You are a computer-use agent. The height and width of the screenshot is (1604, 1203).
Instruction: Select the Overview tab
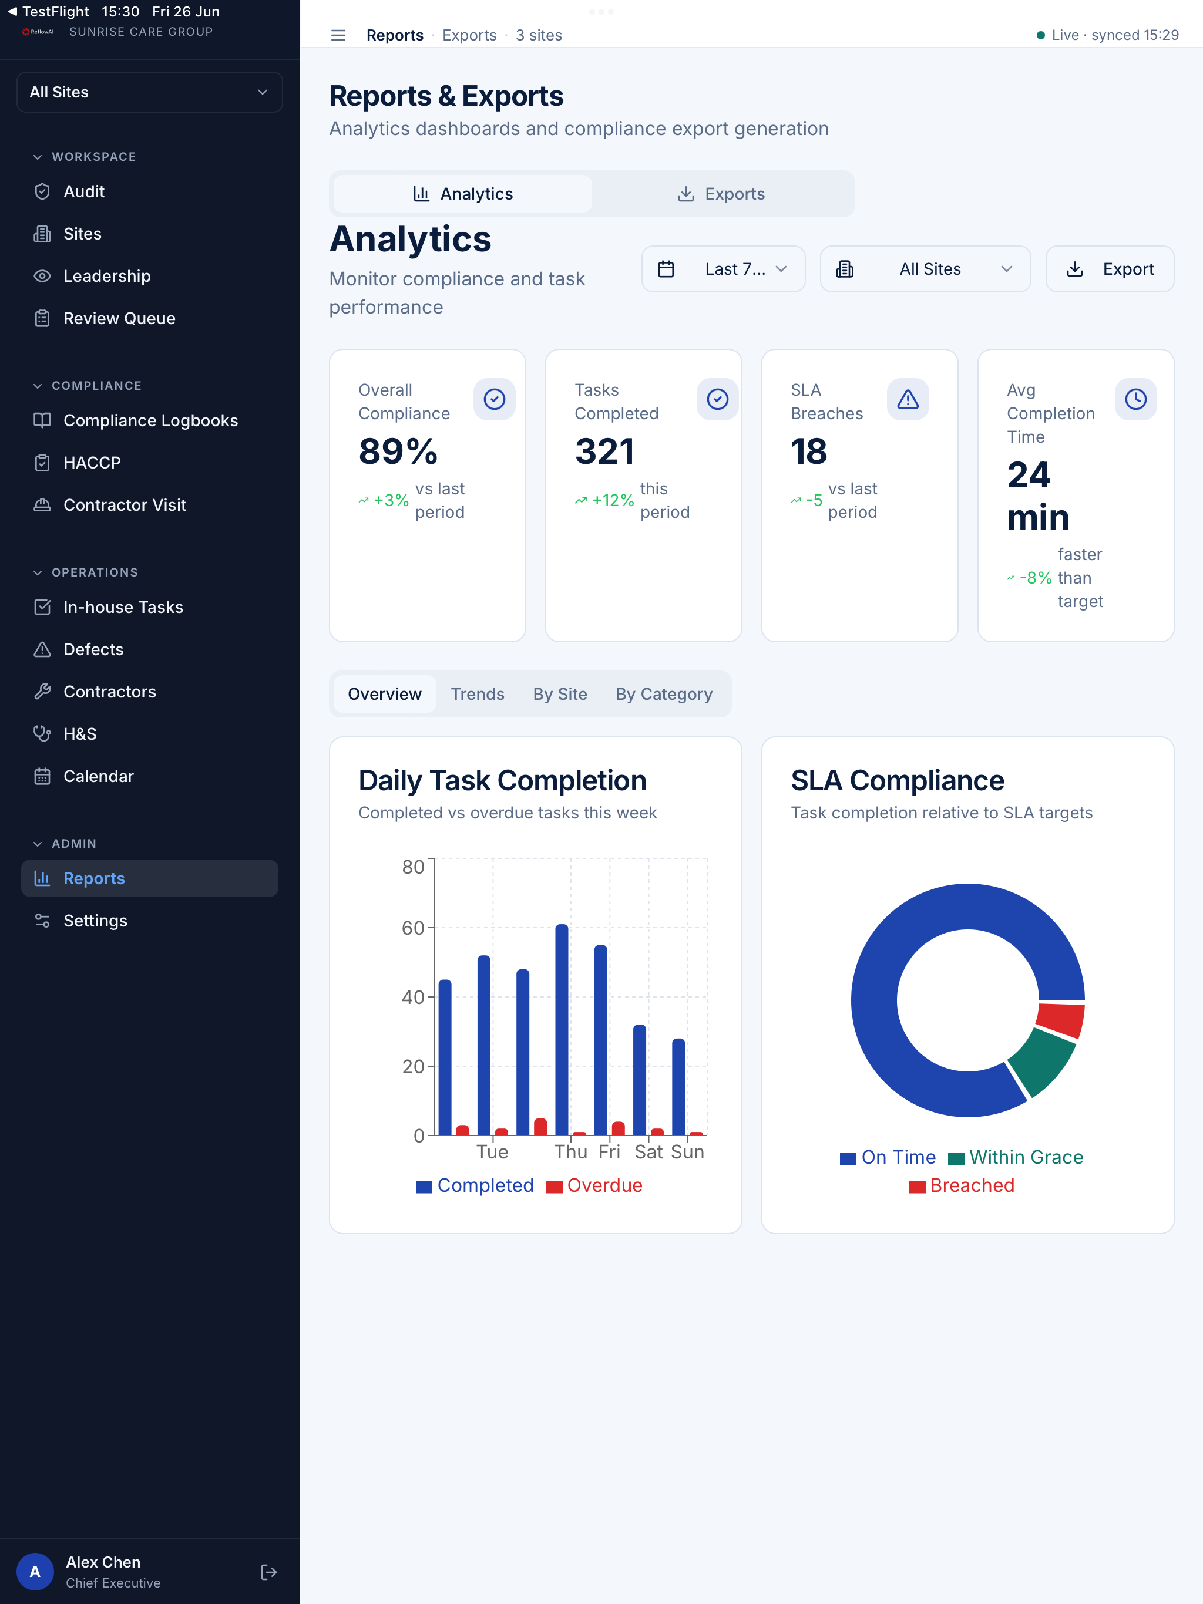(x=385, y=694)
